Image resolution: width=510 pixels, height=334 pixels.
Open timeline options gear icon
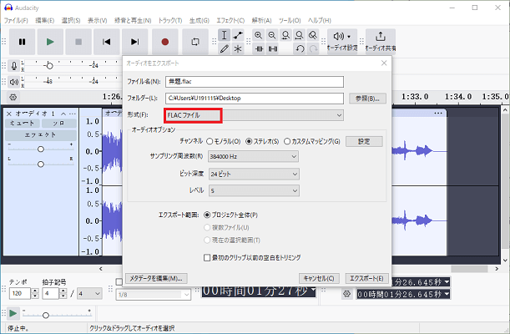[13, 97]
